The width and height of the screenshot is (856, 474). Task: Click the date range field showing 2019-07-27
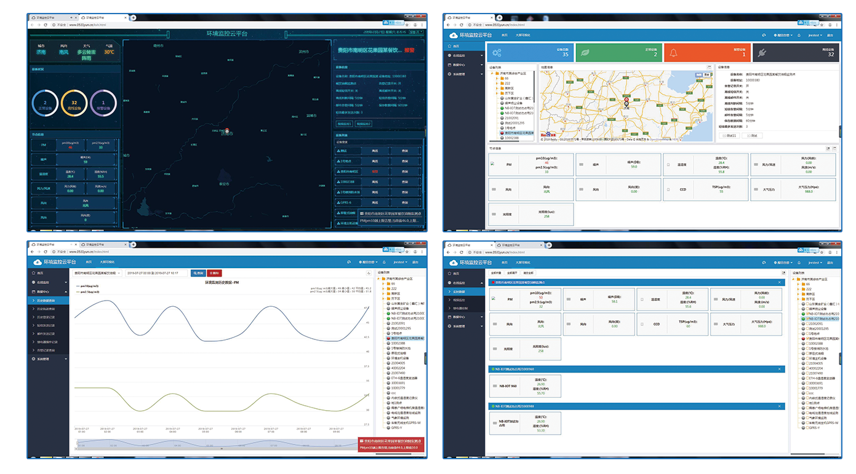156,273
